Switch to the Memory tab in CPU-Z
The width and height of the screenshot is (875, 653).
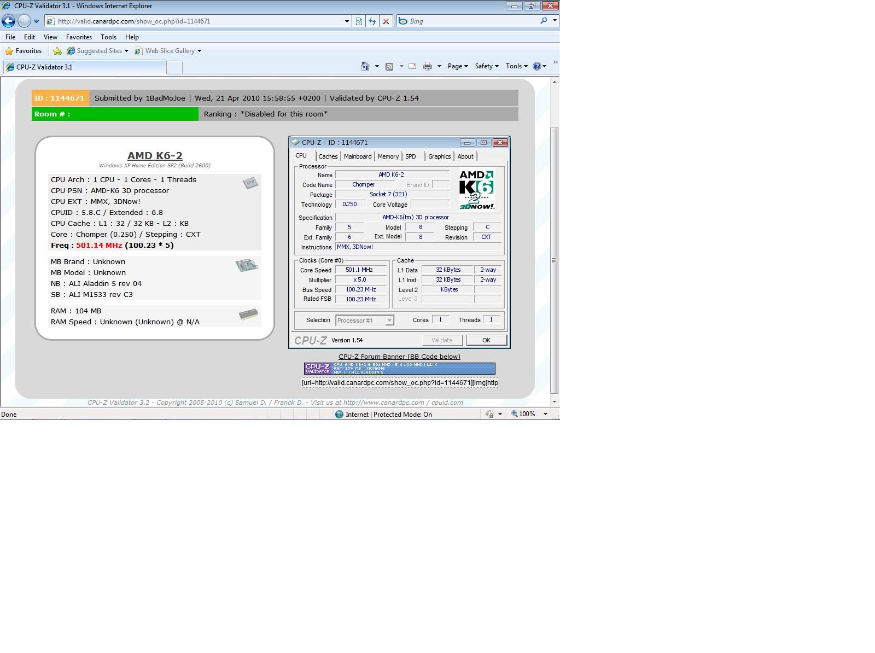(x=388, y=156)
